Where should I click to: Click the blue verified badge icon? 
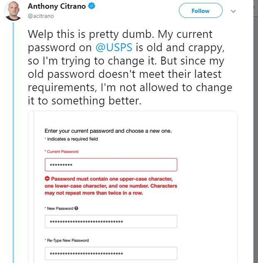pos(92,6)
